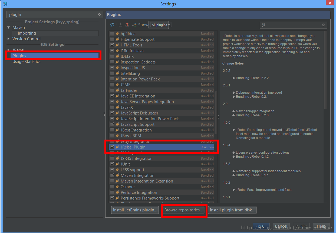Image resolution: width=336 pixels, height=233 pixels.
Task: Select Persistence Frameworks Support row
Action: tap(161, 198)
